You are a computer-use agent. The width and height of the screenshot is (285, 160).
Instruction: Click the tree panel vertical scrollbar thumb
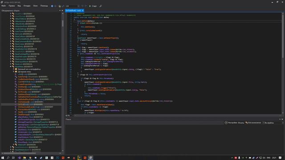63,24
